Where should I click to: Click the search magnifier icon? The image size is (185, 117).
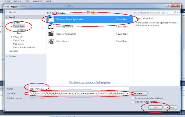click(175, 12)
